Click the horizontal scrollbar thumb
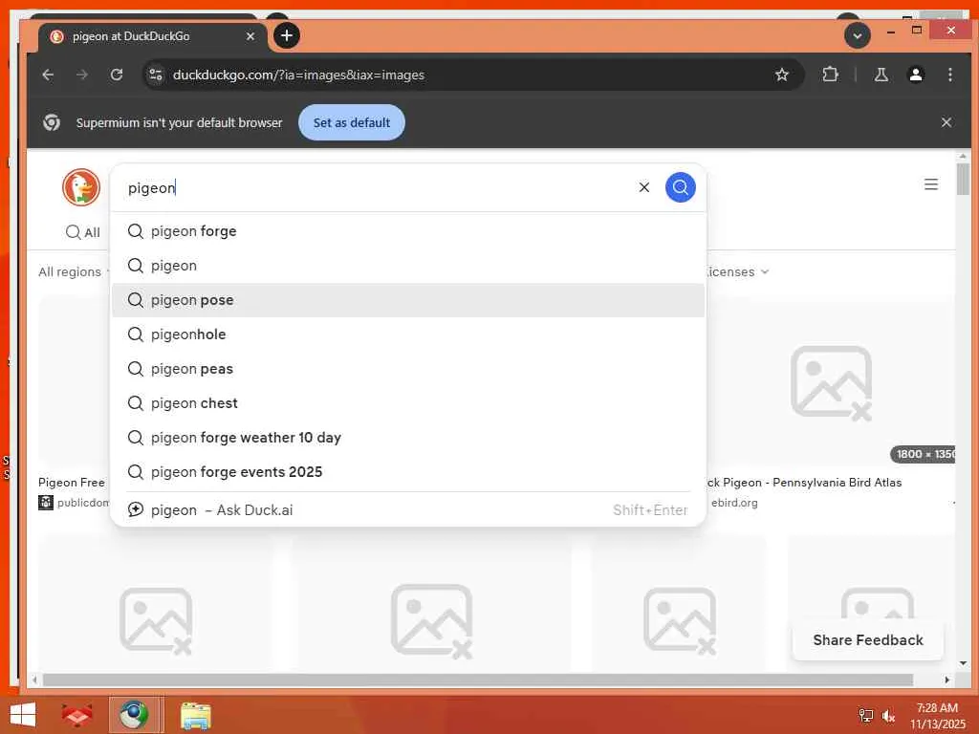 pos(478,680)
